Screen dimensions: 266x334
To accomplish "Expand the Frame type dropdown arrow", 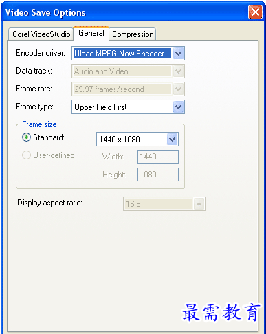I will point(178,107).
